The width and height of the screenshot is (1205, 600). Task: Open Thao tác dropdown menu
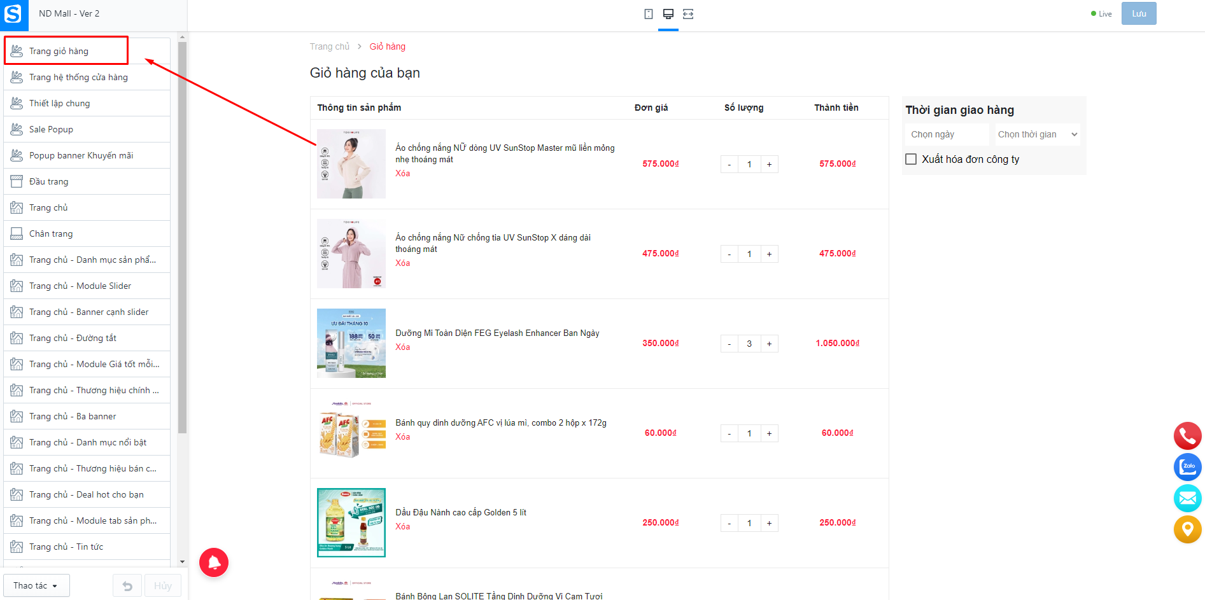(36, 585)
